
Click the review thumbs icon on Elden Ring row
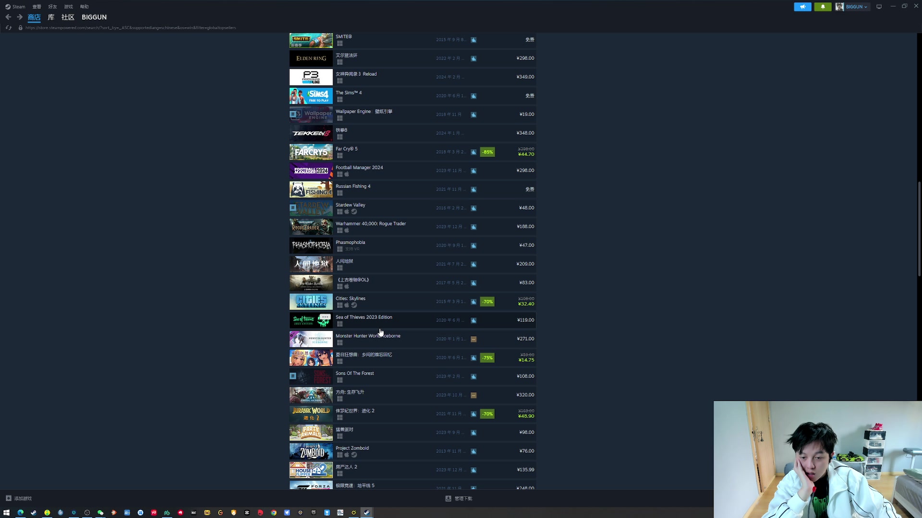pyautogui.click(x=473, y=59)
